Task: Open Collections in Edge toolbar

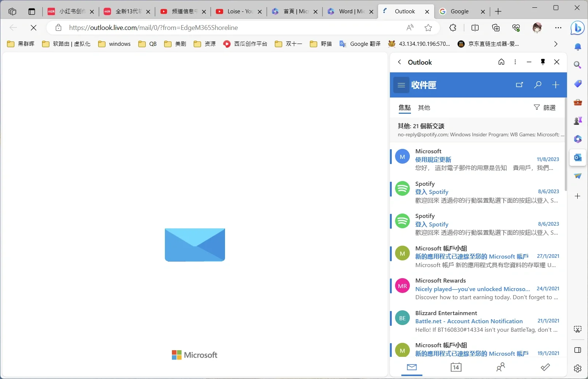Action: tap(496, 27)
